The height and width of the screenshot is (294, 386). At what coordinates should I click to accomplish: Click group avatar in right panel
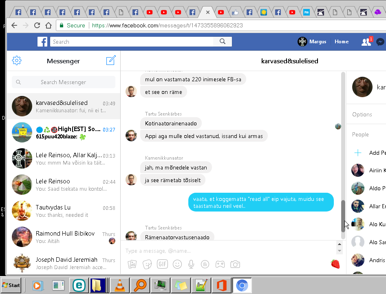click(x=362, y=87)
